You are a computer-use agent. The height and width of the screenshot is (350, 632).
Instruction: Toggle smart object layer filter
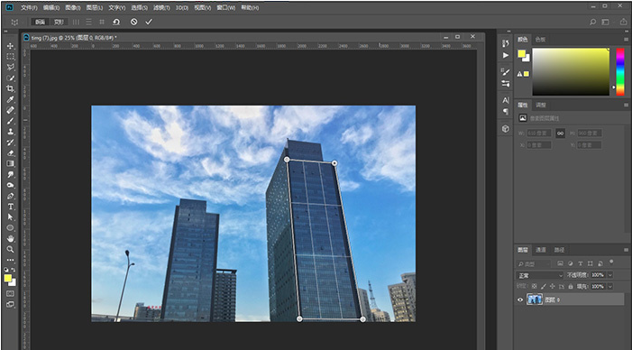click(x=600, y=263)
